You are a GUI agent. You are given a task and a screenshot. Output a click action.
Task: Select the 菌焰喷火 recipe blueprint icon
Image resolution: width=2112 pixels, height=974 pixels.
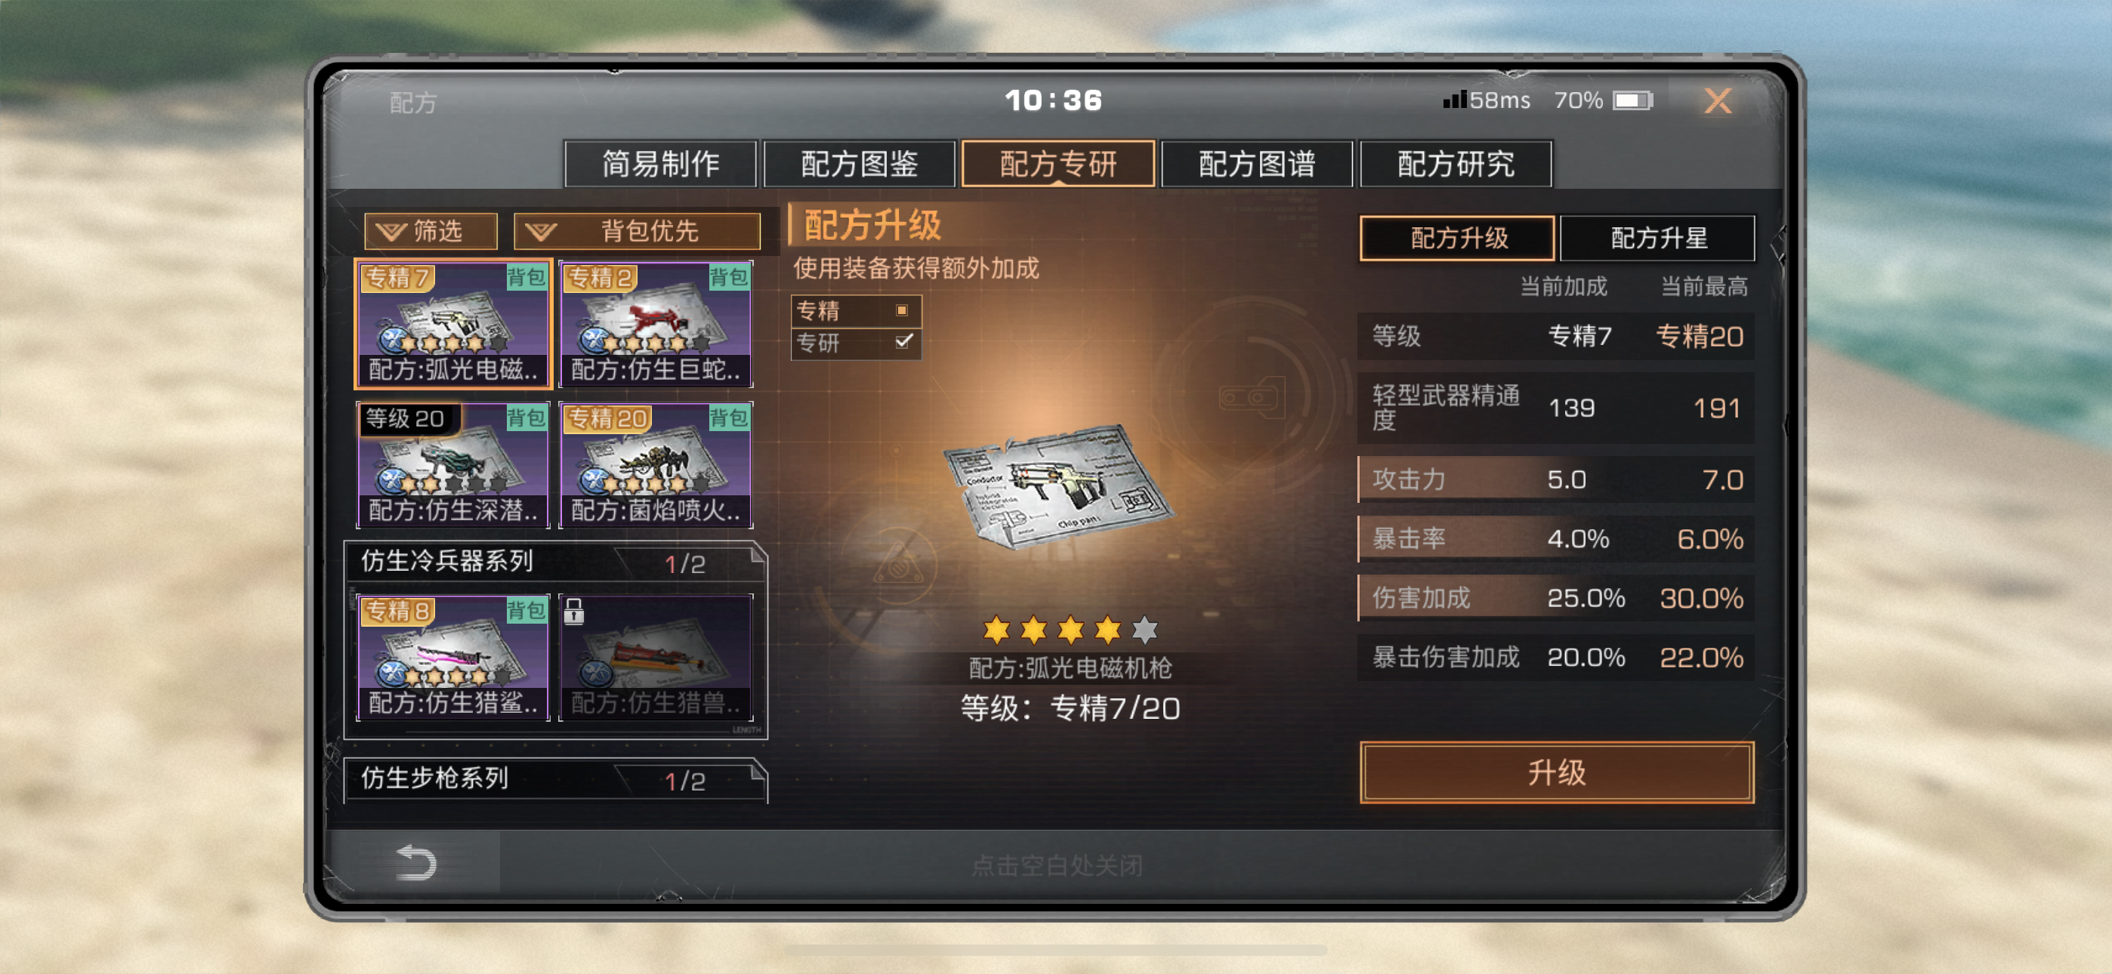(656, 464)
